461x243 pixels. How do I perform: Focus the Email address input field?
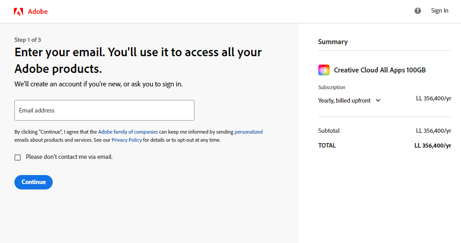pyautogui.click(x=104, y=110)
